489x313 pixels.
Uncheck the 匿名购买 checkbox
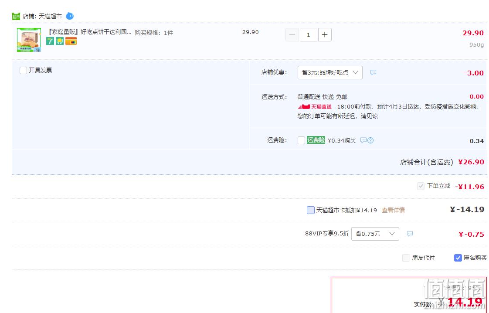pyautogui.click(x=458, y=258)
